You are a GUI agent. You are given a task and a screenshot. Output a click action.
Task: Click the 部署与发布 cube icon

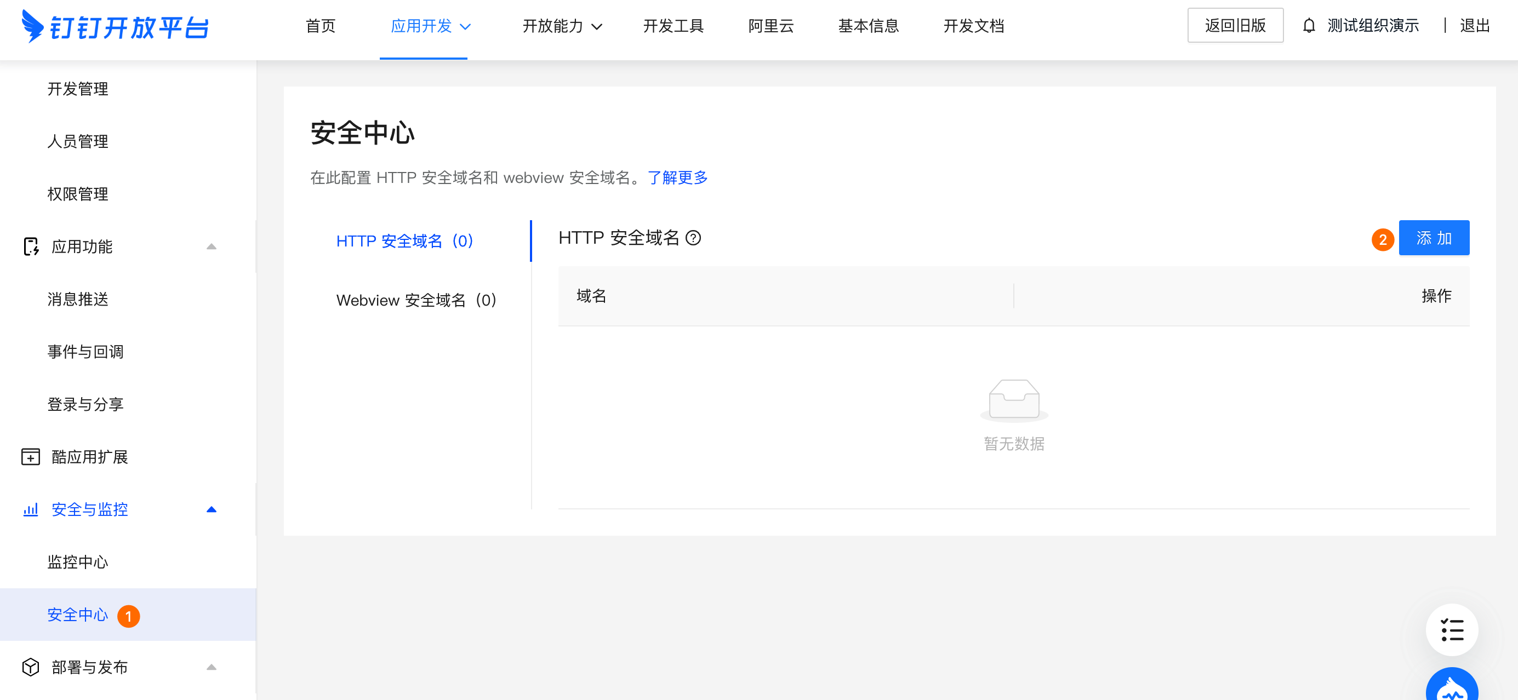(x=31, y=667)
